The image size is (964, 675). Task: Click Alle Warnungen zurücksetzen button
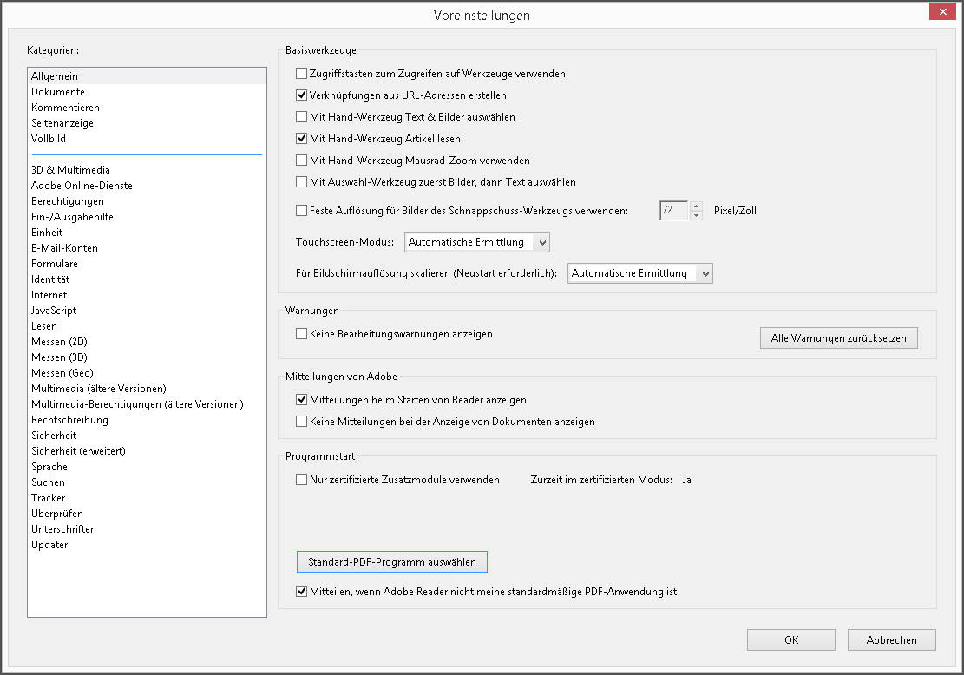[x=838, y=338]
